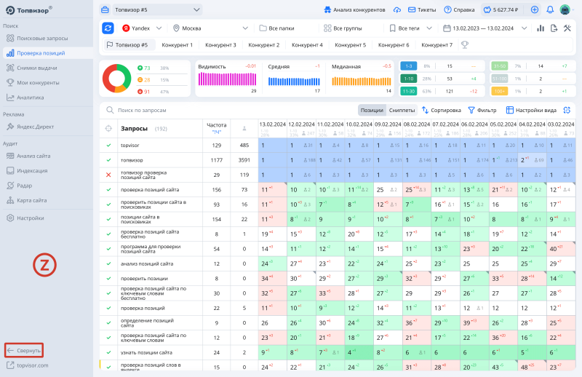Open the tools wrench icon

click(x=567, y=28)
